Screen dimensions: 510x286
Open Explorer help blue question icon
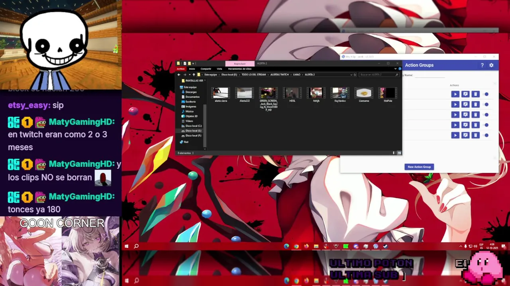pyautogui.click(x=400, y=69)
